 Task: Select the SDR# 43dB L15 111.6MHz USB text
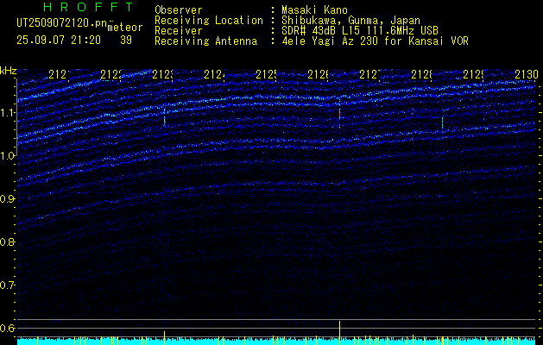point(360,31)
